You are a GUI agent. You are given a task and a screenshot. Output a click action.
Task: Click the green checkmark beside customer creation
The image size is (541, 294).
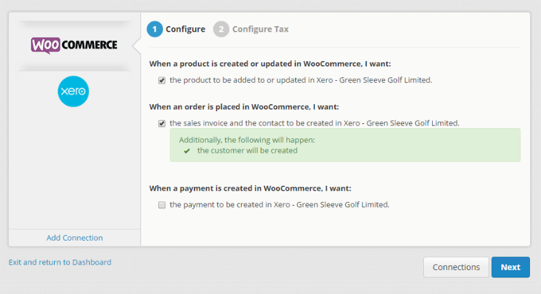pyautogui.click(x=186, y=151)
